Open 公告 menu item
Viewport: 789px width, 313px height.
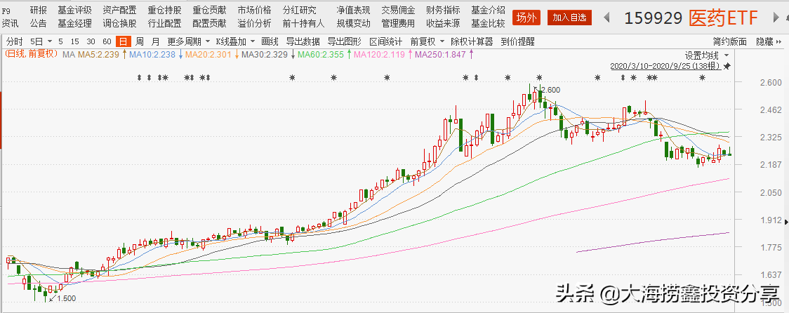click(x=38, y=23)
